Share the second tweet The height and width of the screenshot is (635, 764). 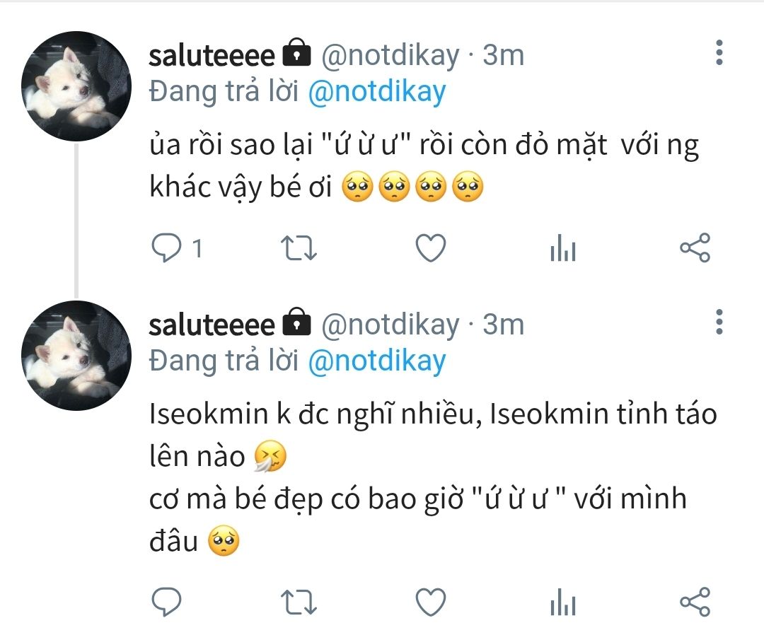click(x=694, y=603)
